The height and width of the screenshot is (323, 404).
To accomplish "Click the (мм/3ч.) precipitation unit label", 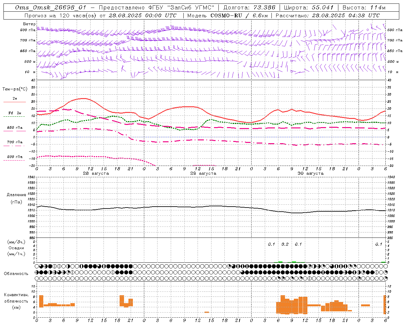I will point(16,242).
